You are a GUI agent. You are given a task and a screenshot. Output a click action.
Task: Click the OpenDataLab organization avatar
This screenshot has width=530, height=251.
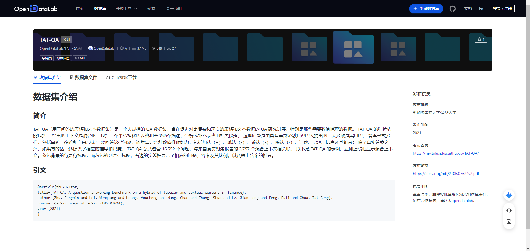pyautogui.click(x=90, y=48)
